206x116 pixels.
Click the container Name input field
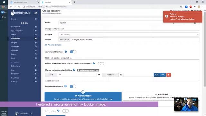pyautogui.click(x=129, y=23)
